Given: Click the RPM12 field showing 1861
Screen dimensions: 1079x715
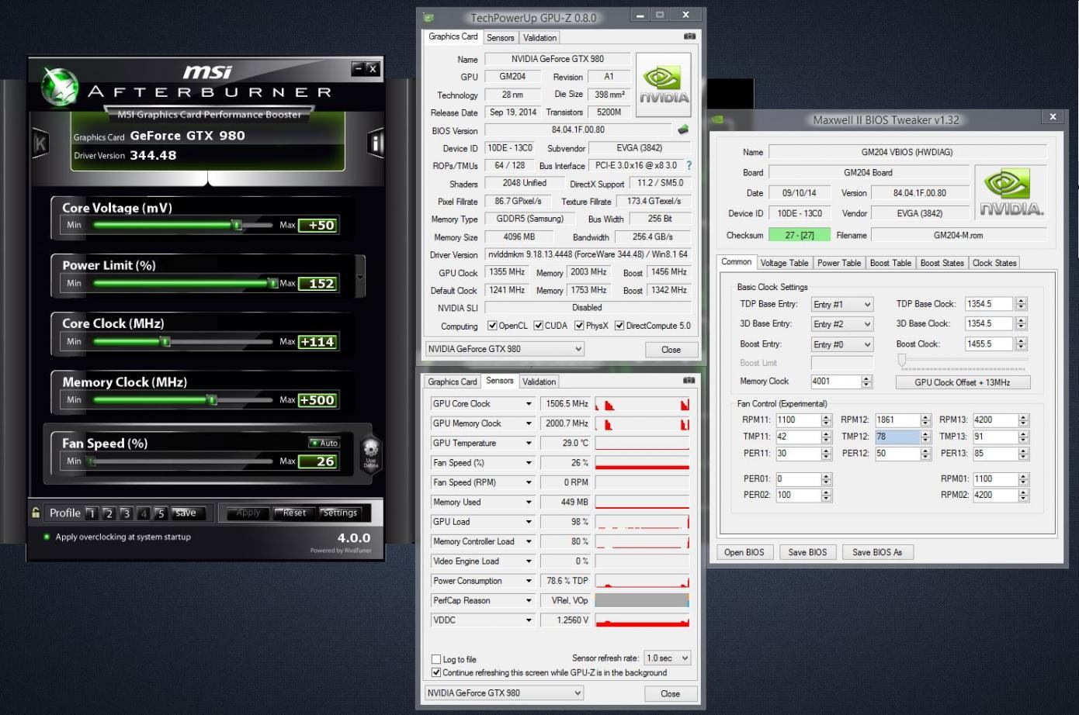Looking at the screenshot, I should (897, 420).
